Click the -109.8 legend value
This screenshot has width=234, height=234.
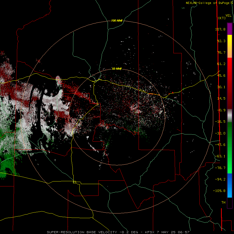click(x=219, y=191)
